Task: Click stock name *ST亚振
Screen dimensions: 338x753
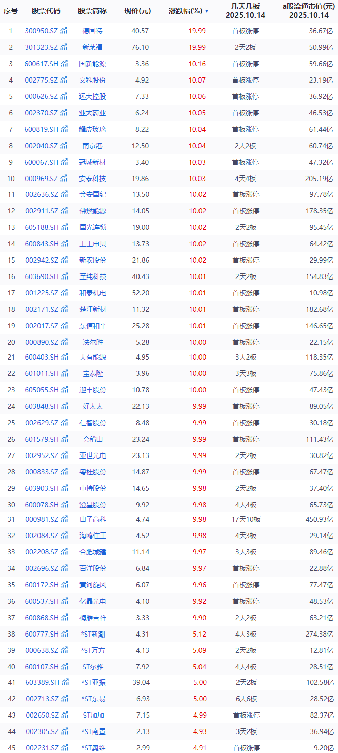Action: point(92,682)
